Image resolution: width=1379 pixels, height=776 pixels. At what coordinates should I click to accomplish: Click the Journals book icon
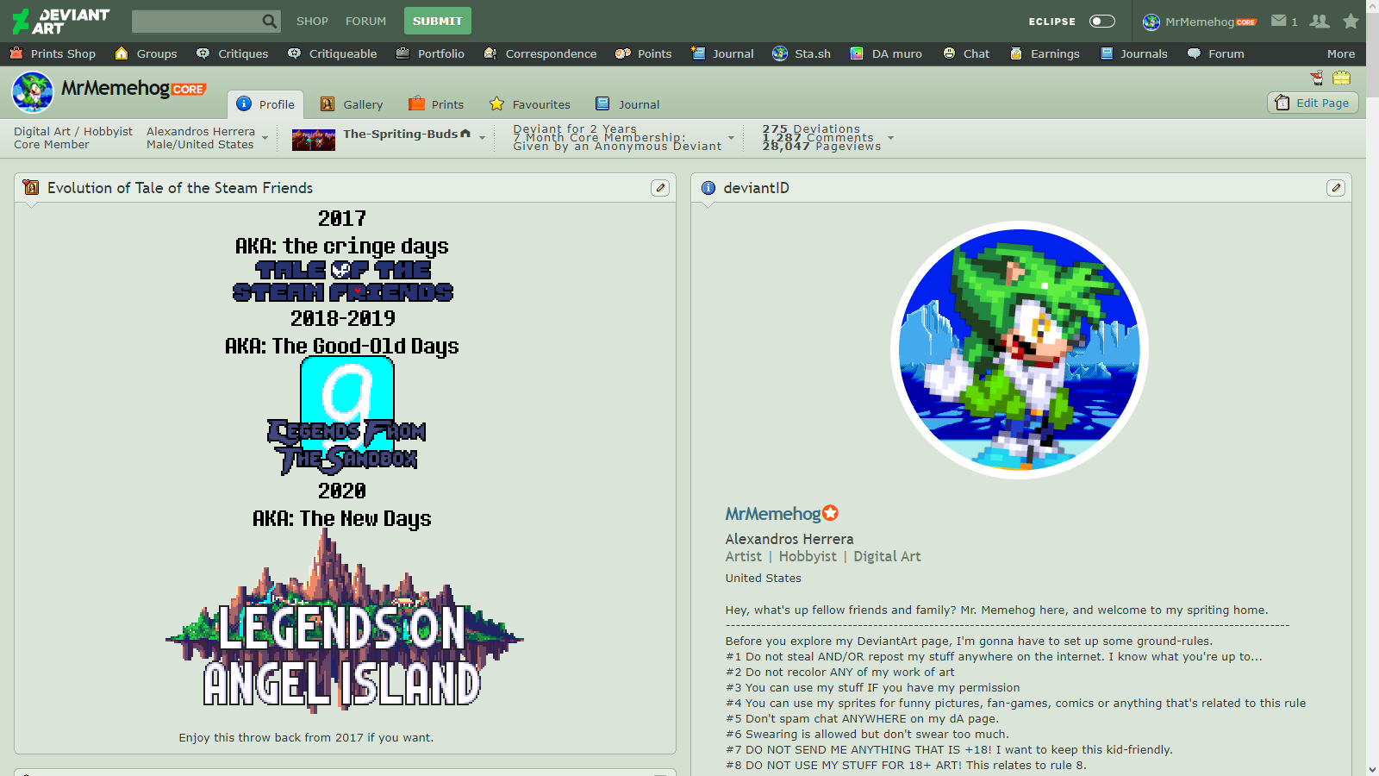[1107, 53]
